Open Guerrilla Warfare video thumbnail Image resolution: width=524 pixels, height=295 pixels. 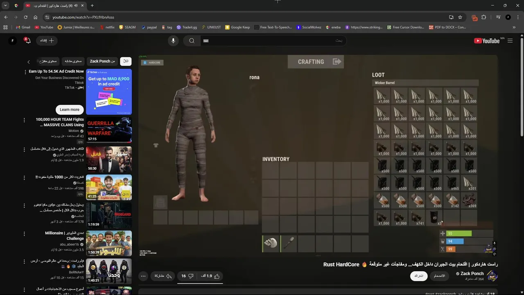[109, 130]
